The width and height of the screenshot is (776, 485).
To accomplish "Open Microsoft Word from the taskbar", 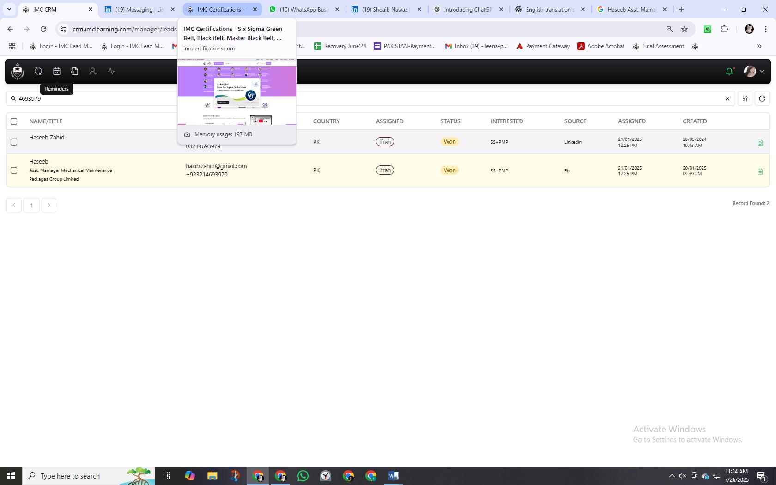I will 394,476.
